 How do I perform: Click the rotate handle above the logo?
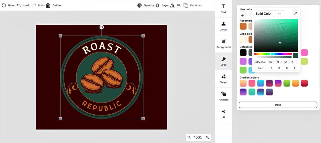(102, 27)
